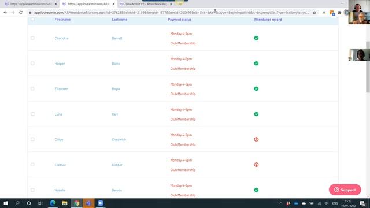Switch to Zoom on the taskbar

101,203
